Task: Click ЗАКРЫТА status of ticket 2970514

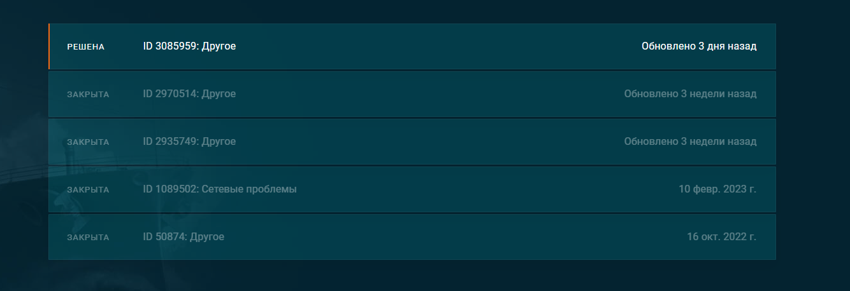Action: click(88, 95)
